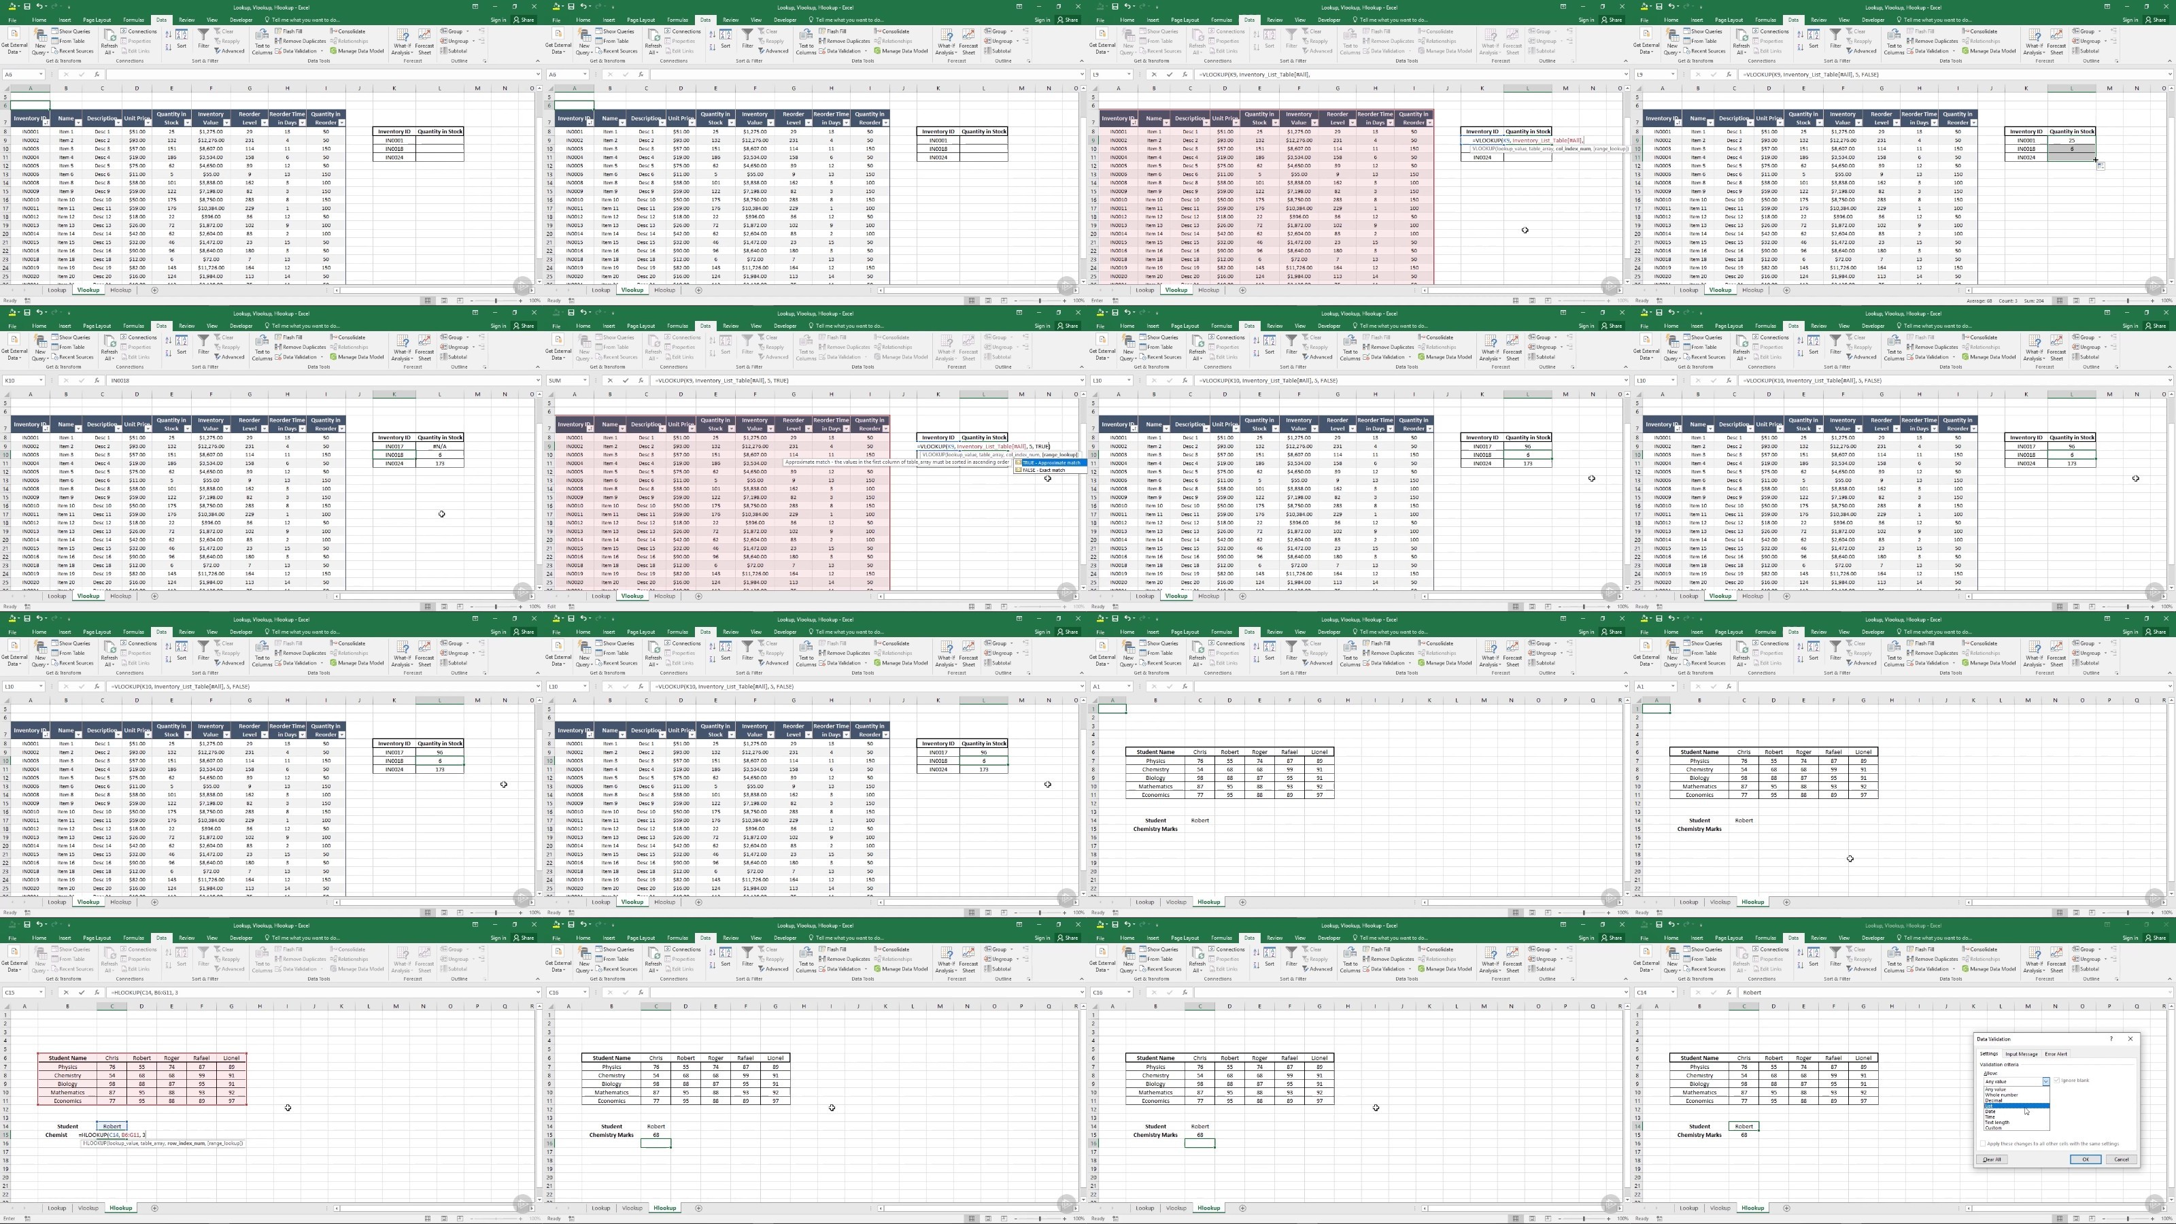Click Subtotal icon in the #N/A window

[444, 357]
